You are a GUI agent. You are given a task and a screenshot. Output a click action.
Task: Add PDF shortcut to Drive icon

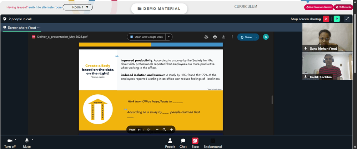(x=206, y=37)
